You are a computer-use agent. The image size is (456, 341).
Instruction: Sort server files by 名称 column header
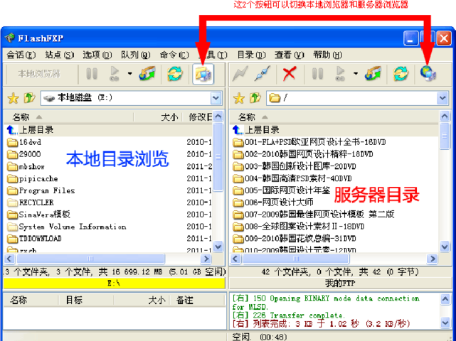pos(334,117)
